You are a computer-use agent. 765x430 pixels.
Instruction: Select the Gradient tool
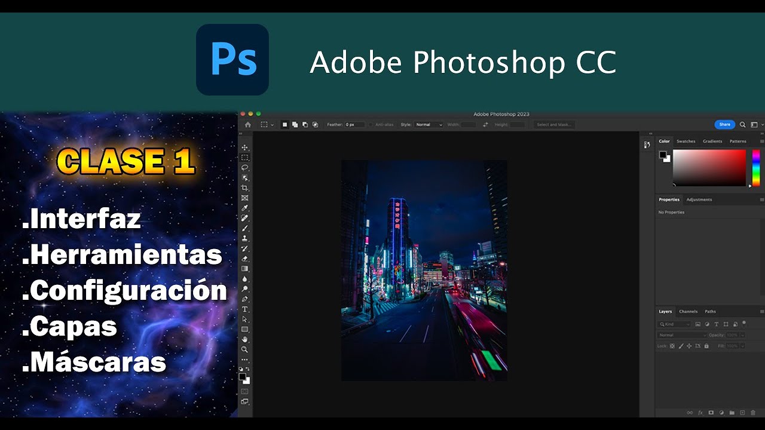point(245,269)
